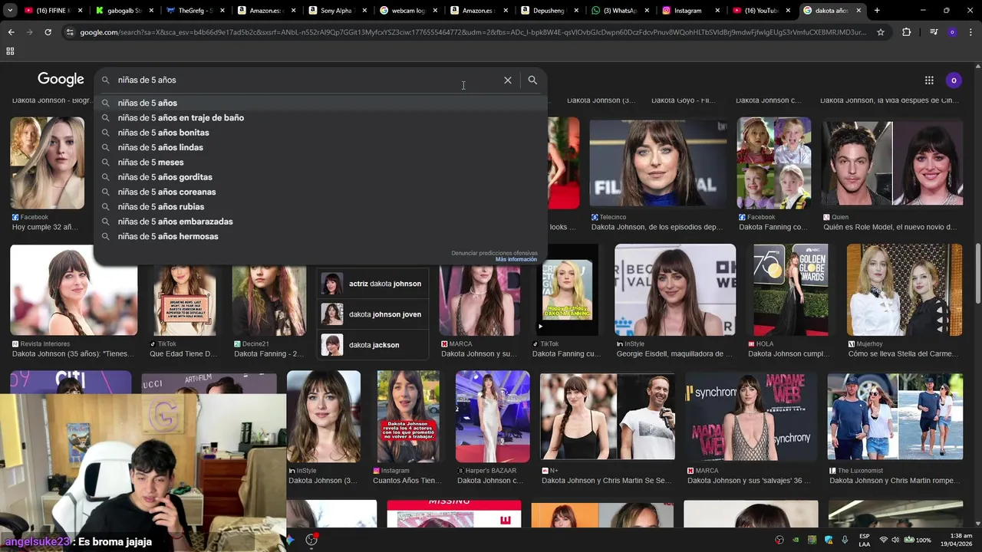Open the Windows security shield tray icon
982x552 pixels.
pyautogui.click(x=829, y=540)
